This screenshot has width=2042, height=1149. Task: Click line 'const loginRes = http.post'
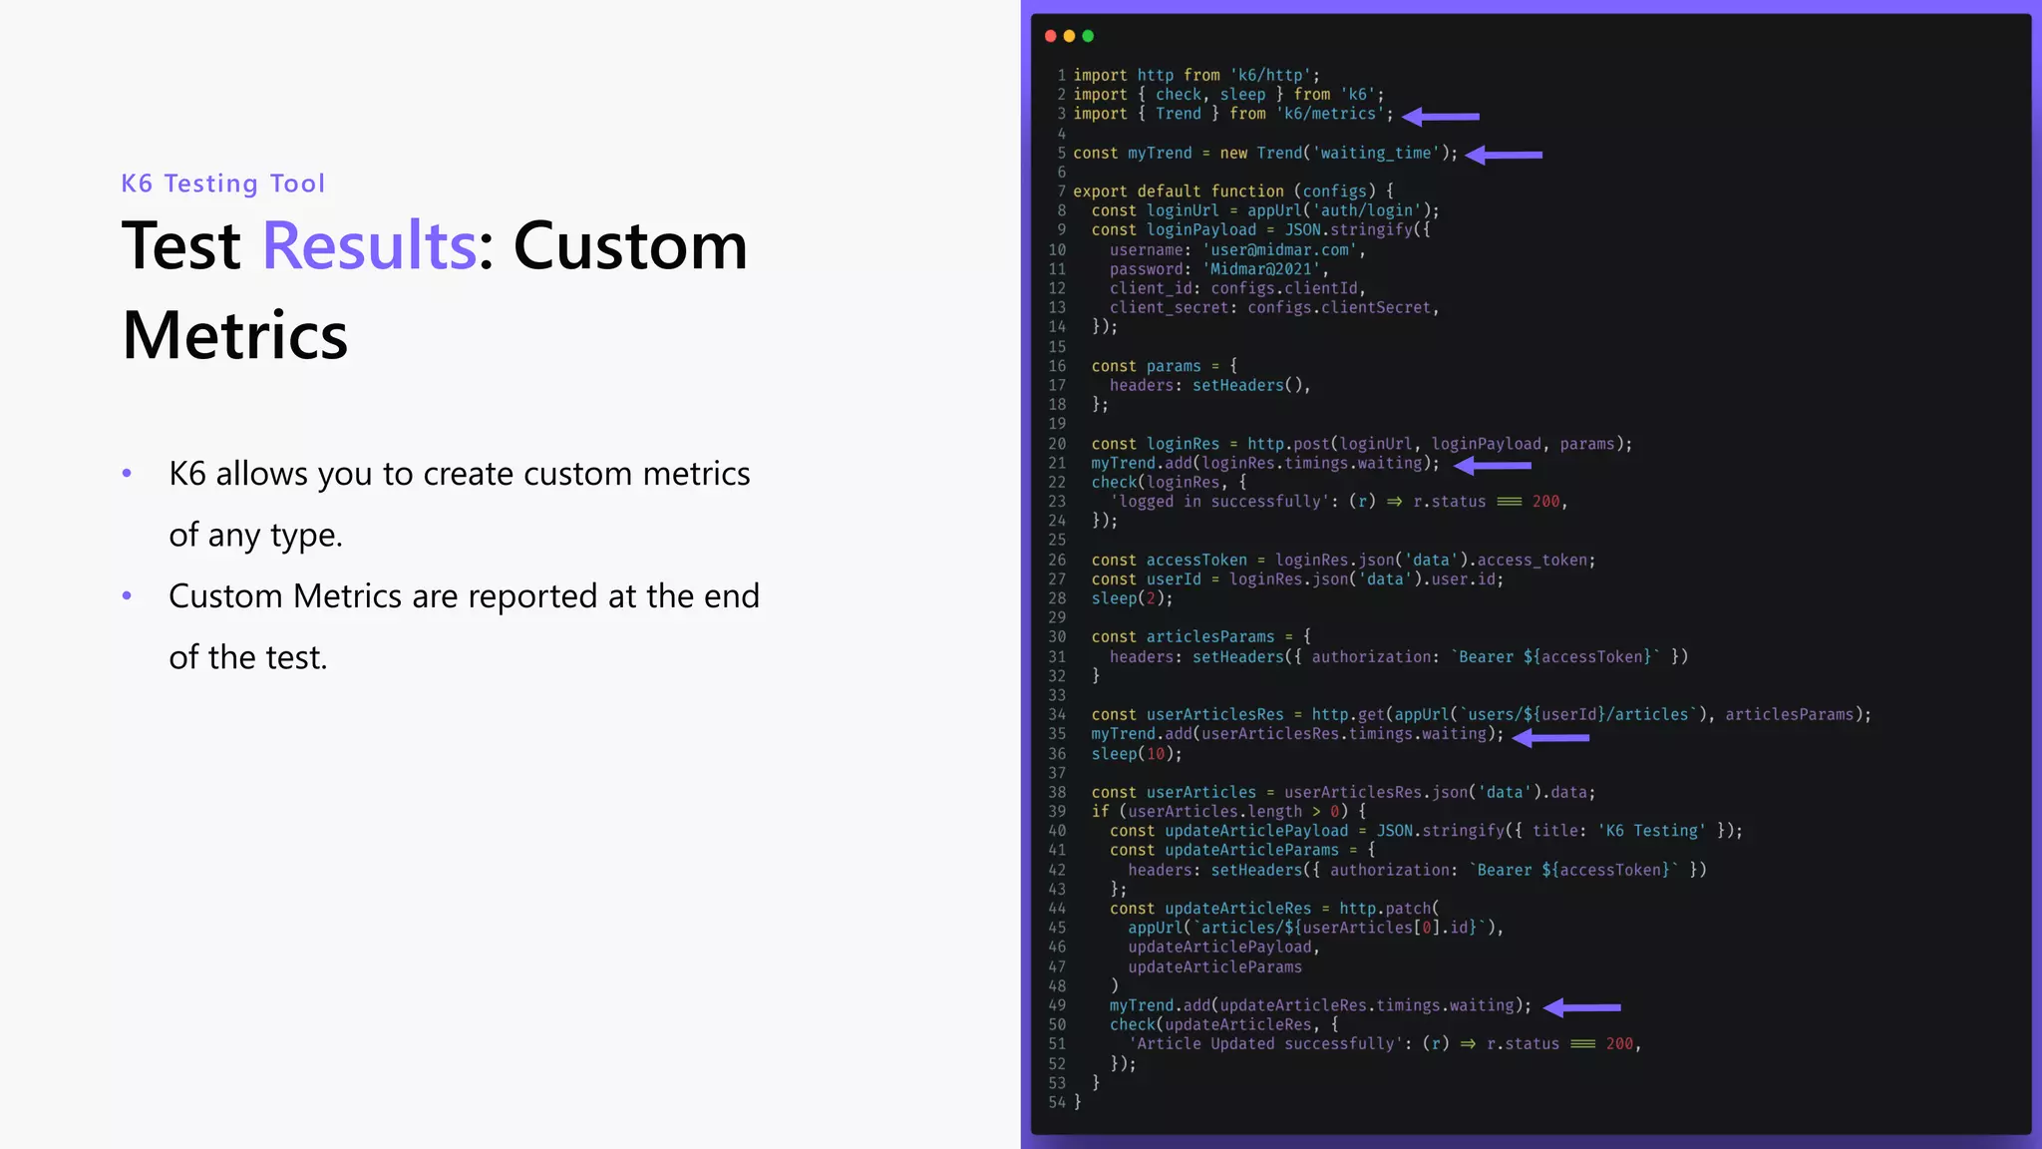pyautogui.click(x=1362, y=444)
